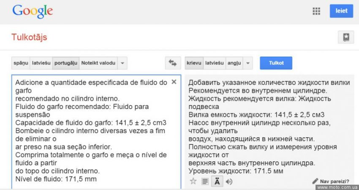Click the pencil Nav pareizi? link
Screen dimensions: 359x190
pyautogui.click(x=331, y=181)
